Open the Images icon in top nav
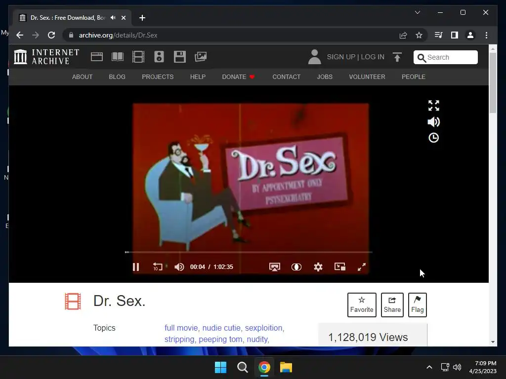Viewport: 506px width, 379px height. [201, 57]
